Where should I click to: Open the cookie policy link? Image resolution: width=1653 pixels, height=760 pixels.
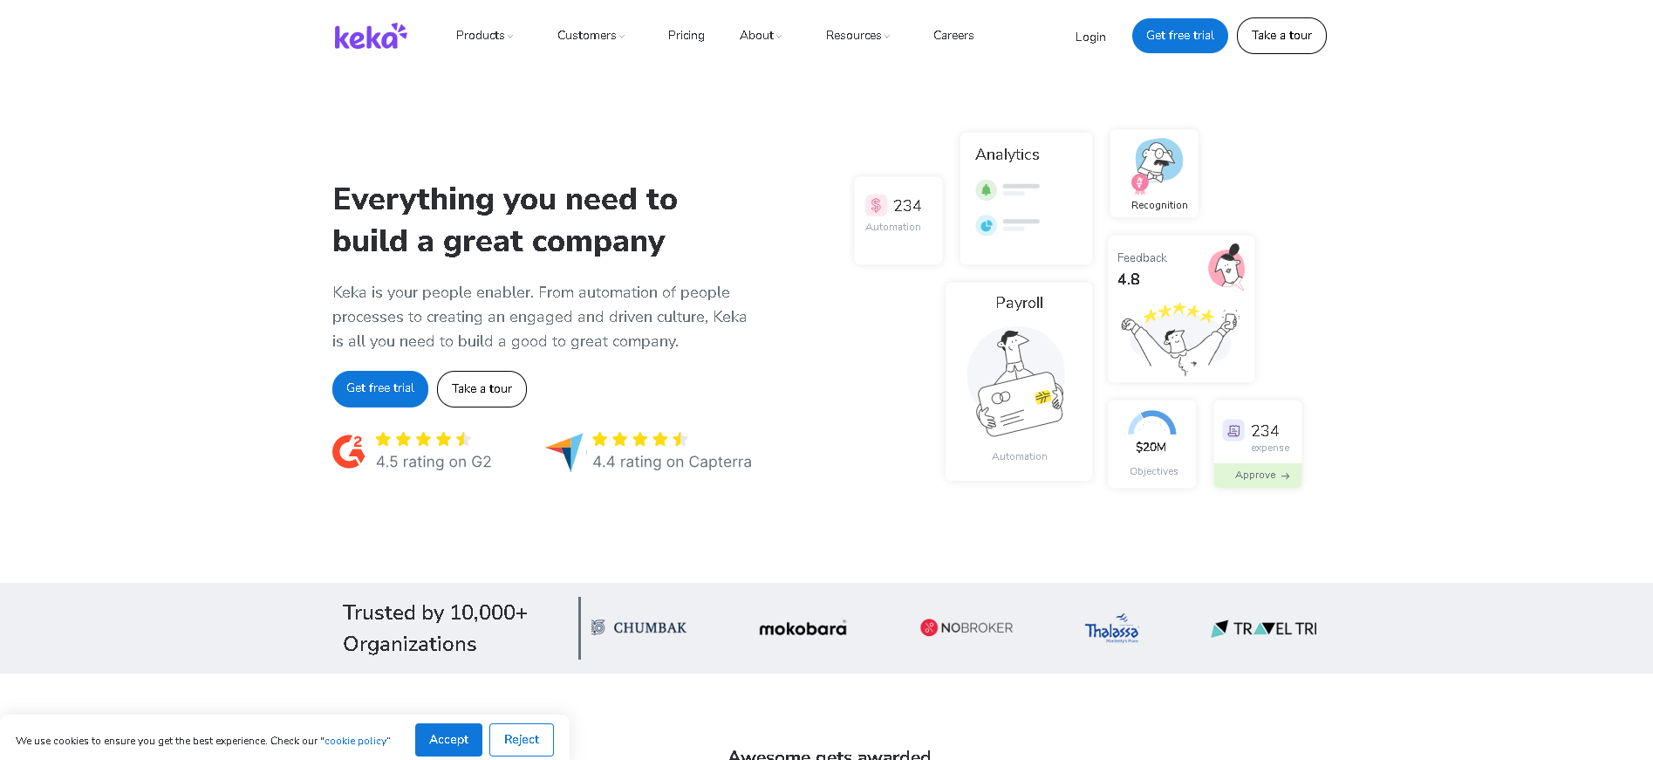[x=356, y=741]
